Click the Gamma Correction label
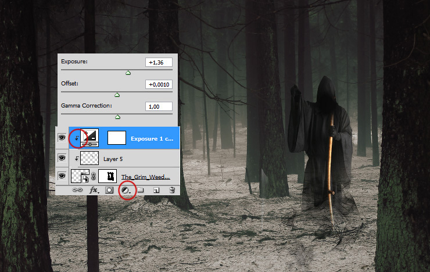 click(x=87, y=106)
